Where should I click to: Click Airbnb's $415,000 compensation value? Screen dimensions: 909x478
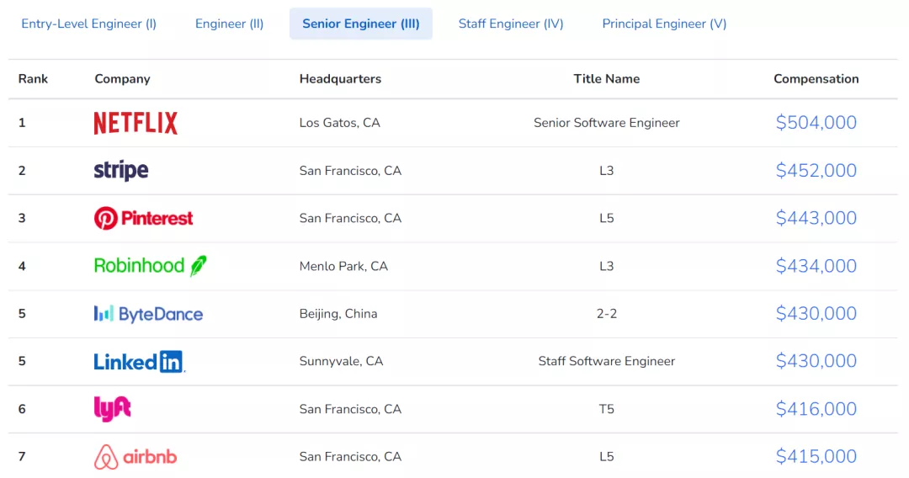click(x=816, y=457)
